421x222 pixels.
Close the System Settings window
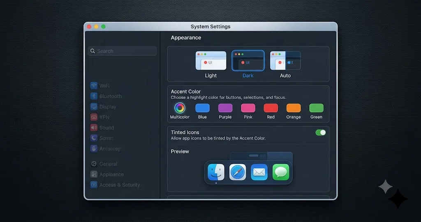pos(89,27)
